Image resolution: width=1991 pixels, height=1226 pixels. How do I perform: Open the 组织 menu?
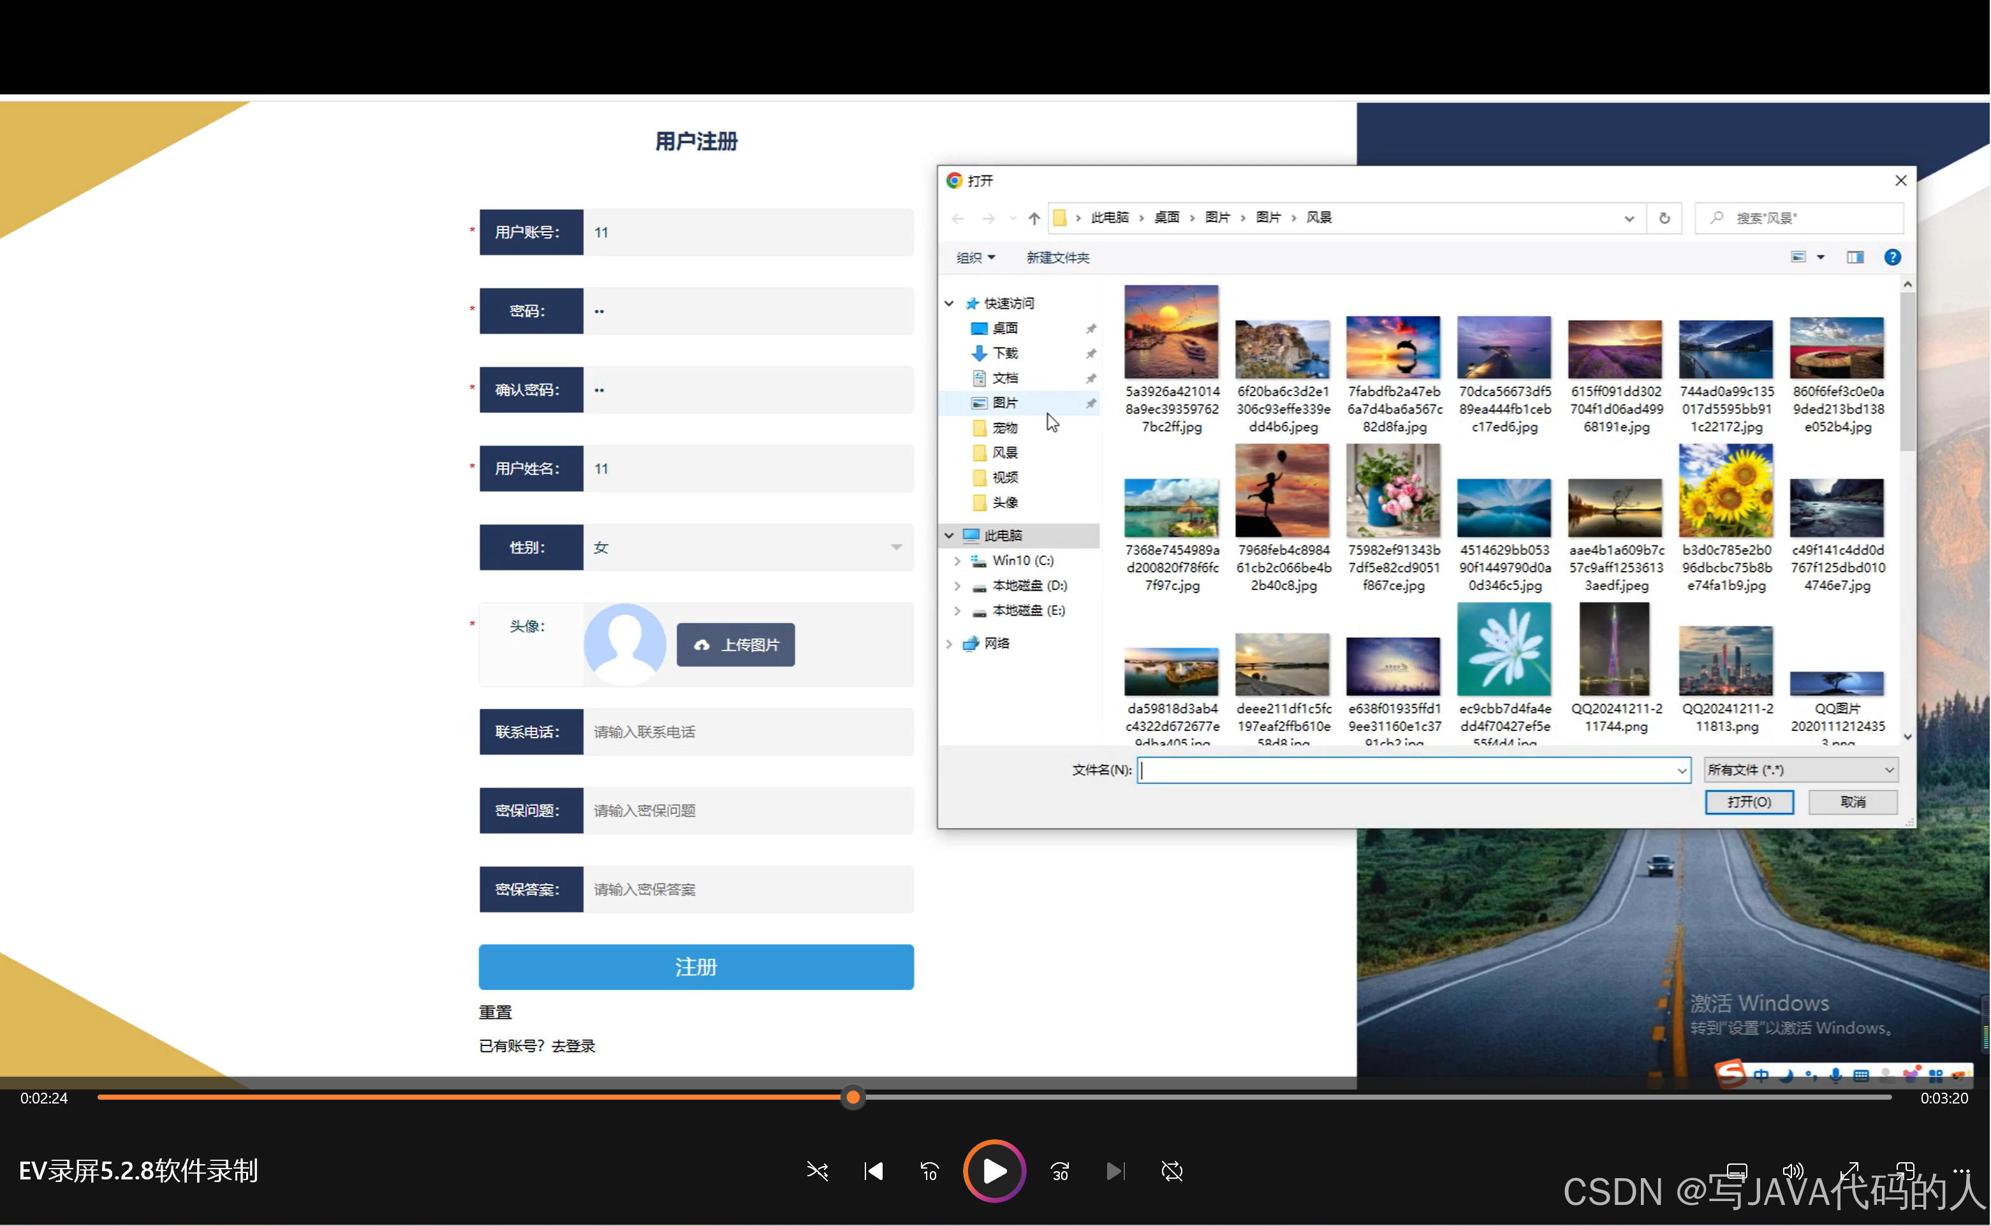975,257
